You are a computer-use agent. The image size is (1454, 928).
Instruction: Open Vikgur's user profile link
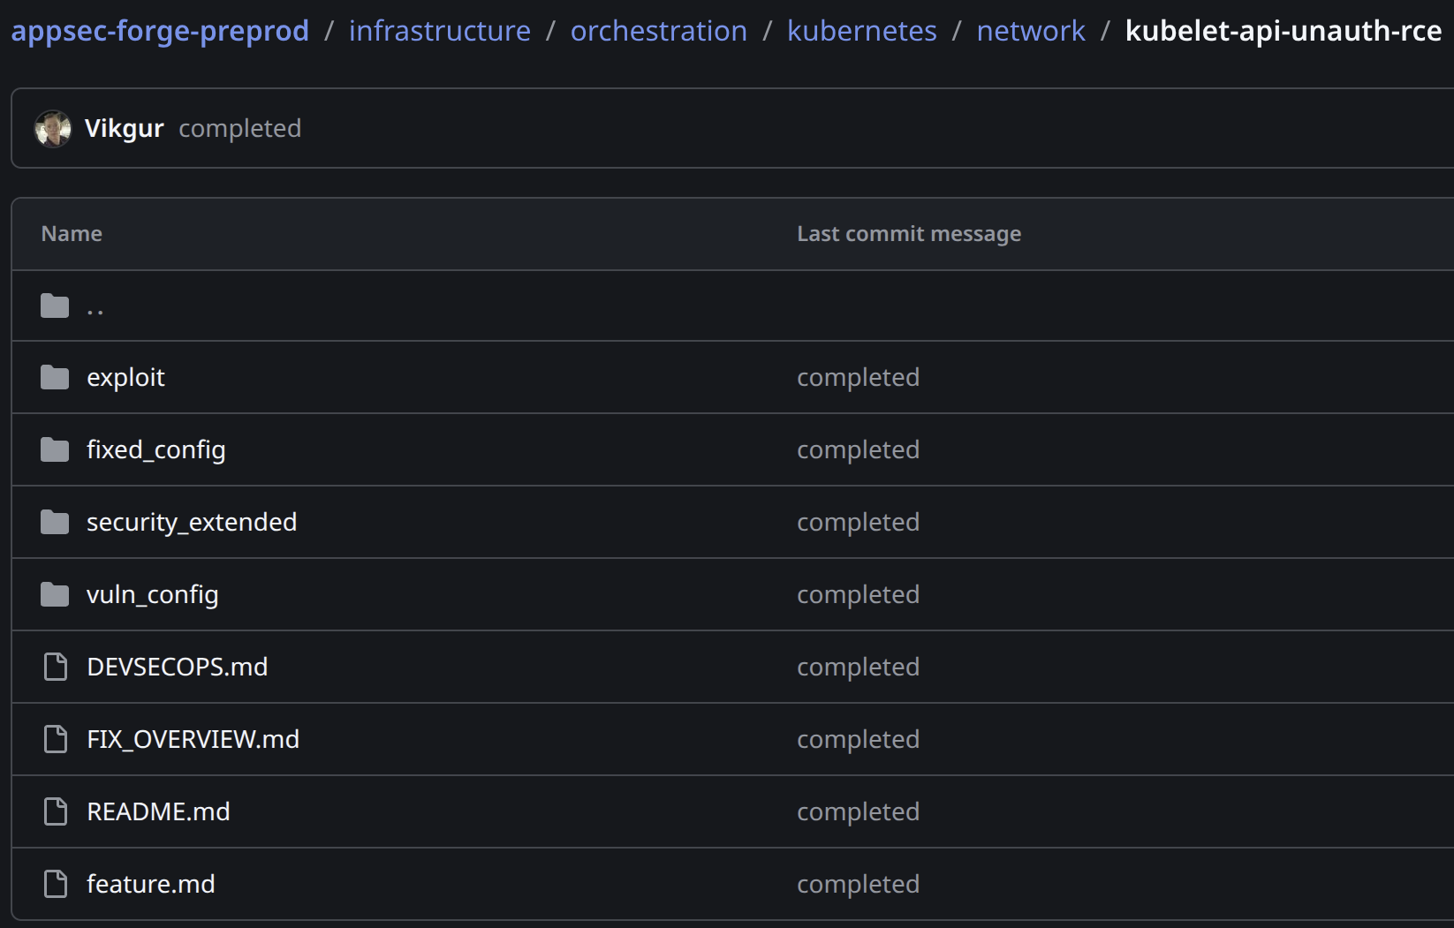point(125,129)
